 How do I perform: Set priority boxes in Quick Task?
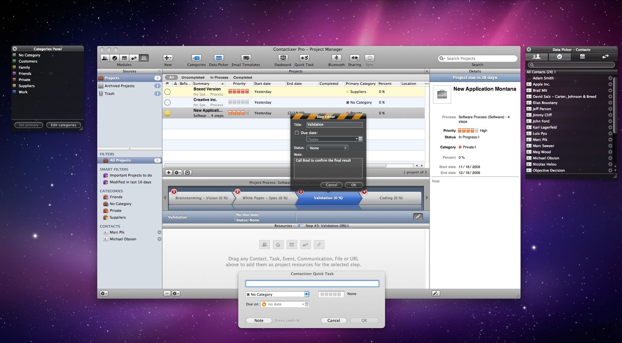[x=331, y=294]
